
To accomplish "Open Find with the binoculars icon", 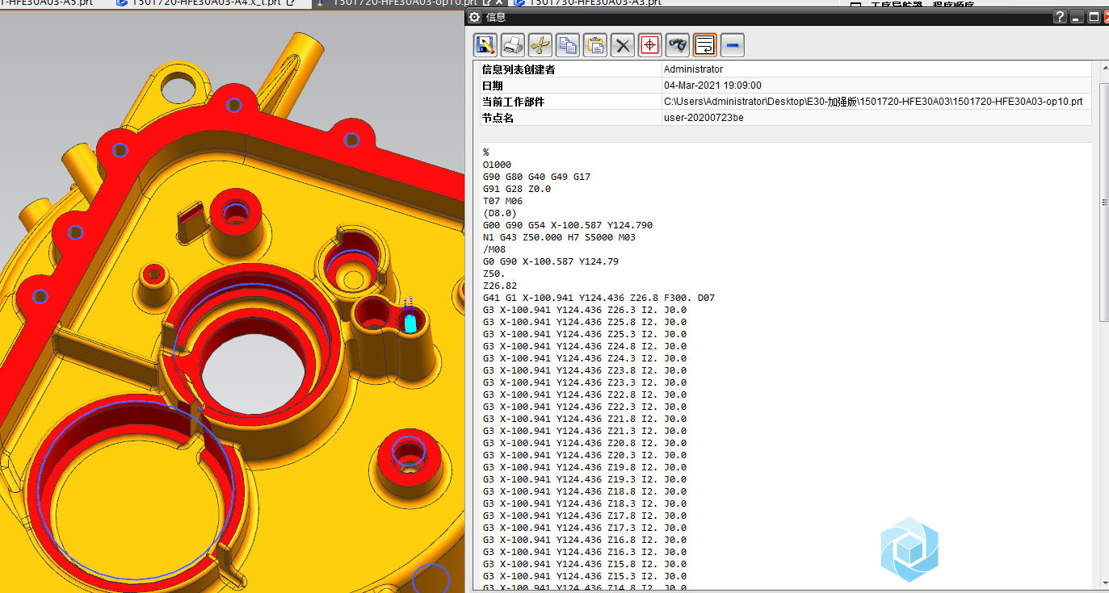I will [678, 44].
